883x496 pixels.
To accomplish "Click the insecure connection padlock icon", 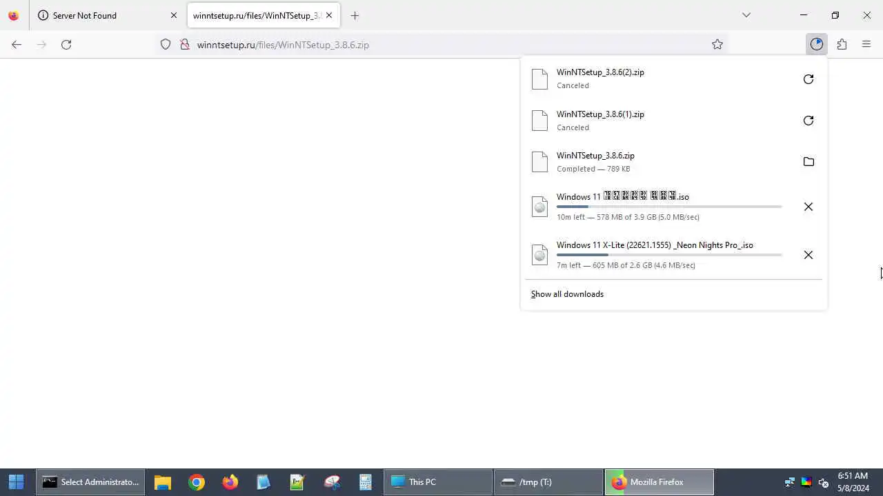I will pos(185,44).
